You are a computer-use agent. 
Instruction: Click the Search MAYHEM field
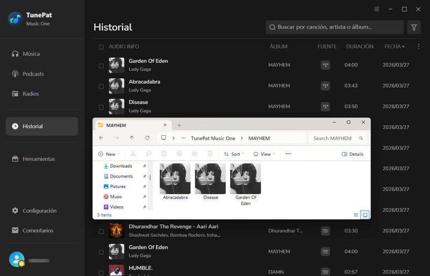[338, 139]
